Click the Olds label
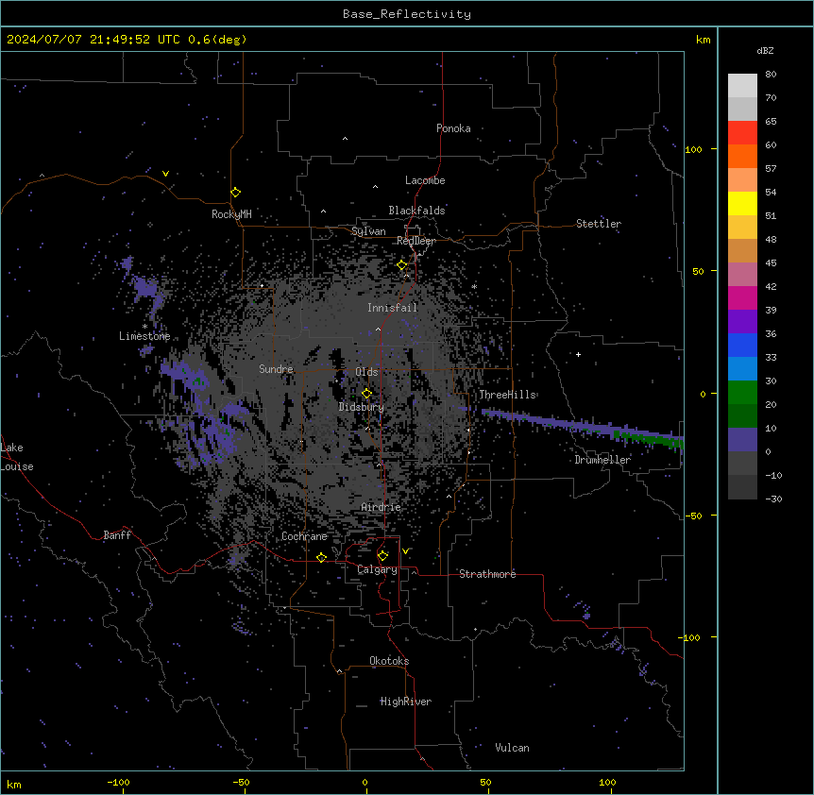The height and width of the screenshot is (795, 814). click(366, 372)
